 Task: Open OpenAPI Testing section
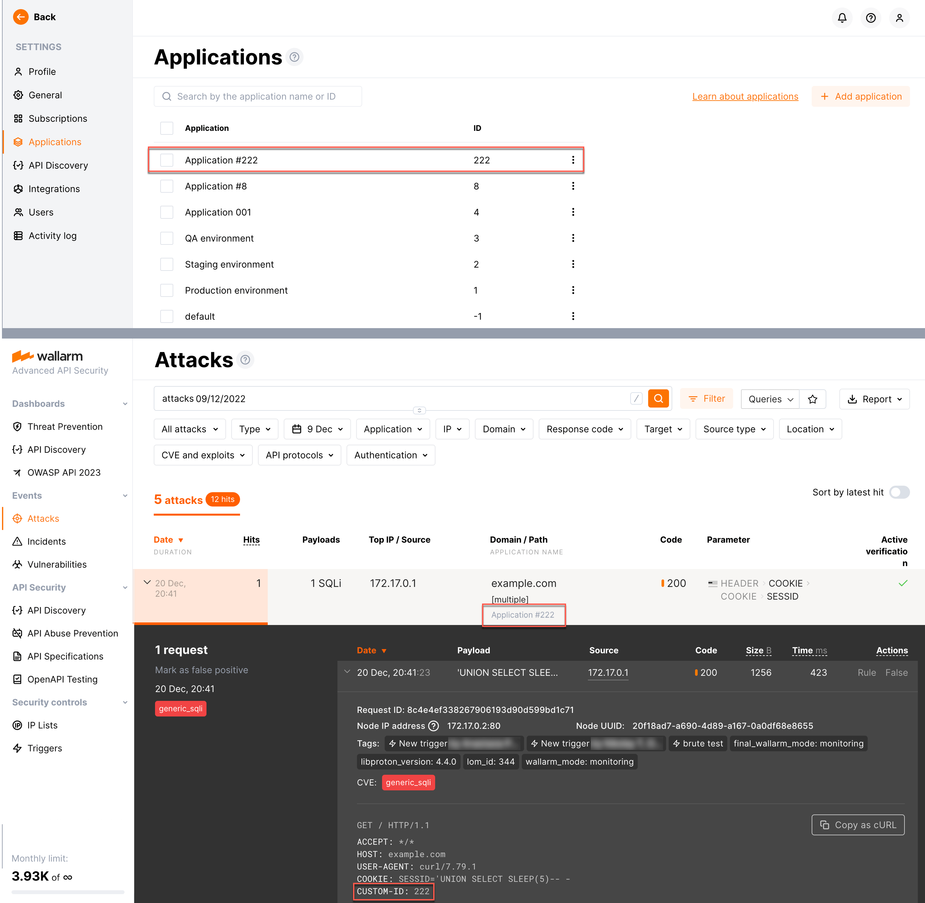click(x=63, y=679)
